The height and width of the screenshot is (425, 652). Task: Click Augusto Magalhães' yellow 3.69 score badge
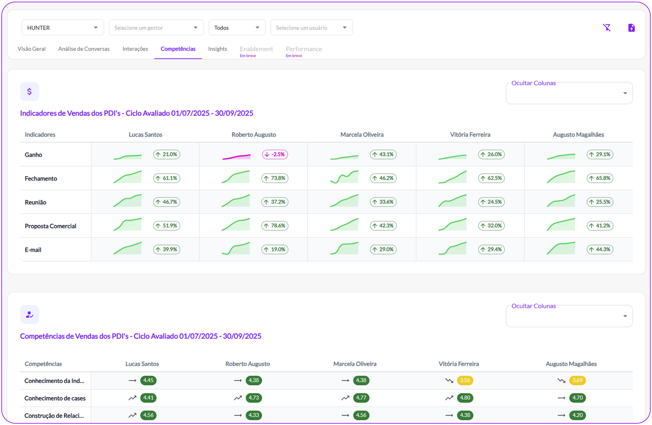point(577,380)
